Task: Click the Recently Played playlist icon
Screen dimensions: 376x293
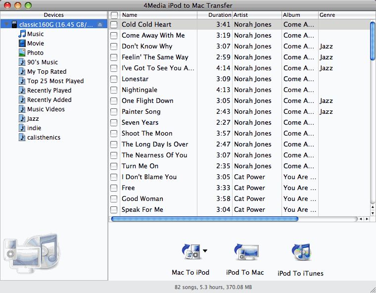Action: pos(22,90)
